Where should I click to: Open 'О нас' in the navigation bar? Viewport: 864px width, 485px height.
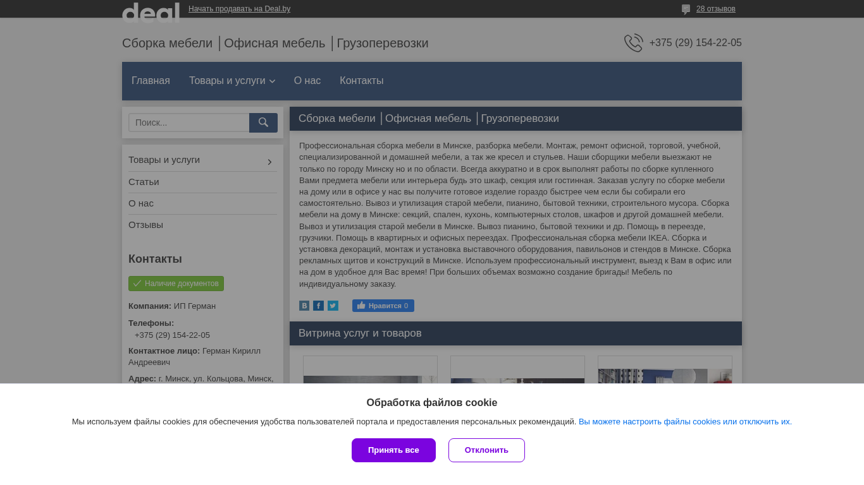point(307,81)
